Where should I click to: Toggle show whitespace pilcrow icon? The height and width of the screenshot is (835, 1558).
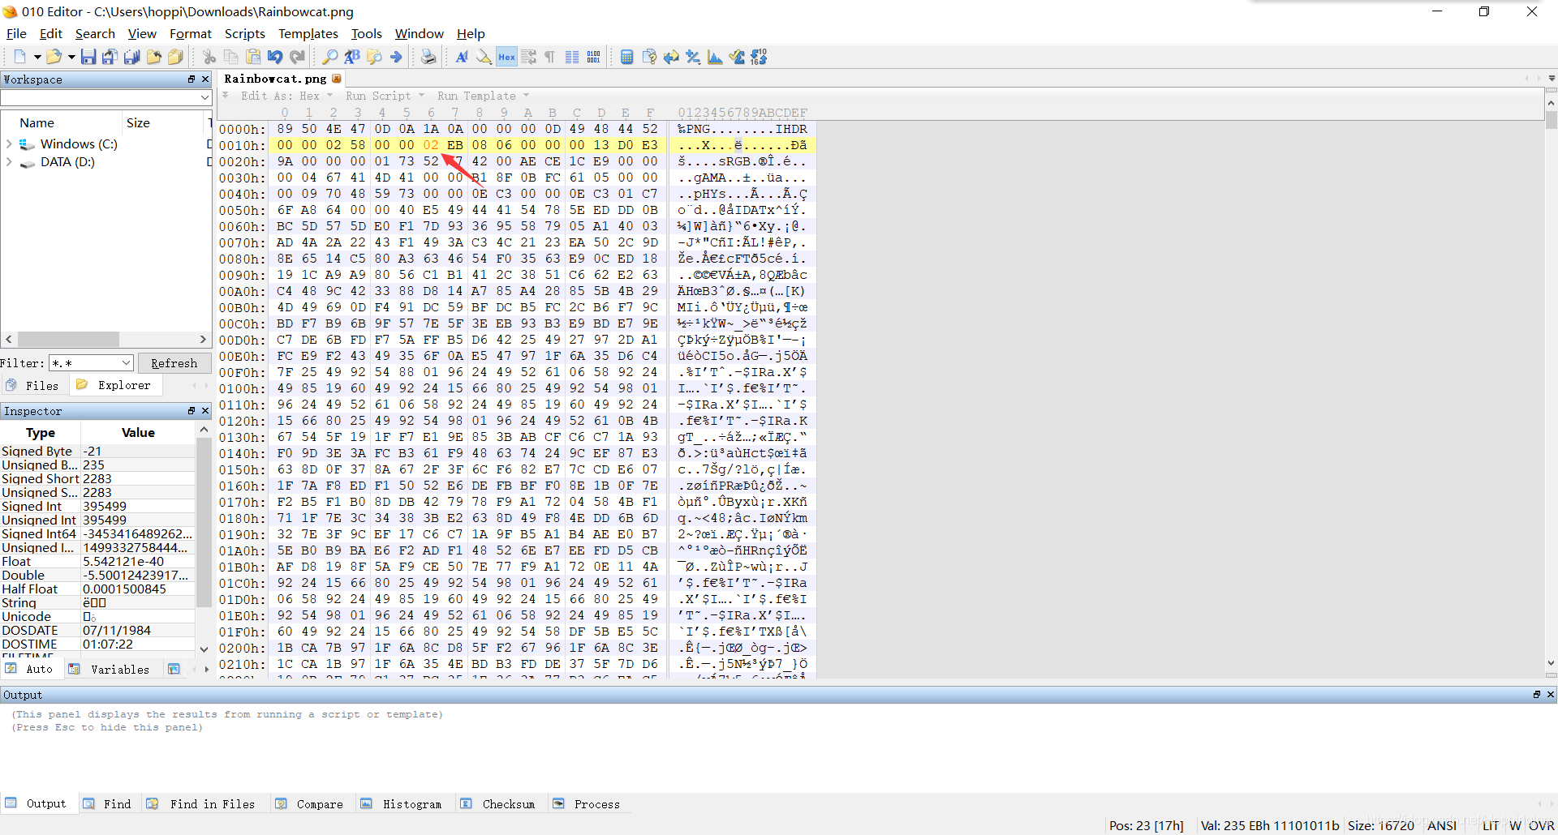[x=549, y=57]
